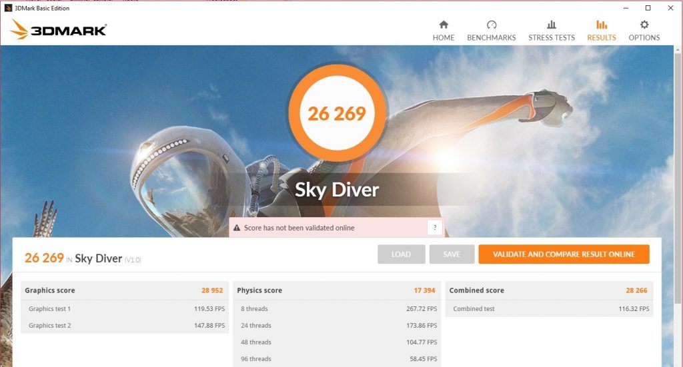Click the scrollbar up arrow

(678, 49)
